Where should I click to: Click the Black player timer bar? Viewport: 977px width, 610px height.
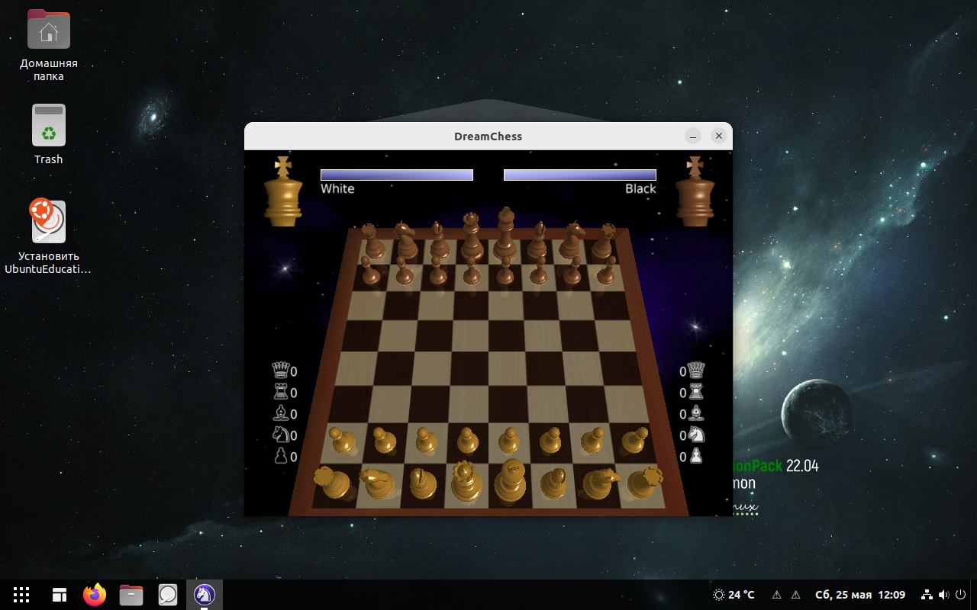[x=580, y=175]
